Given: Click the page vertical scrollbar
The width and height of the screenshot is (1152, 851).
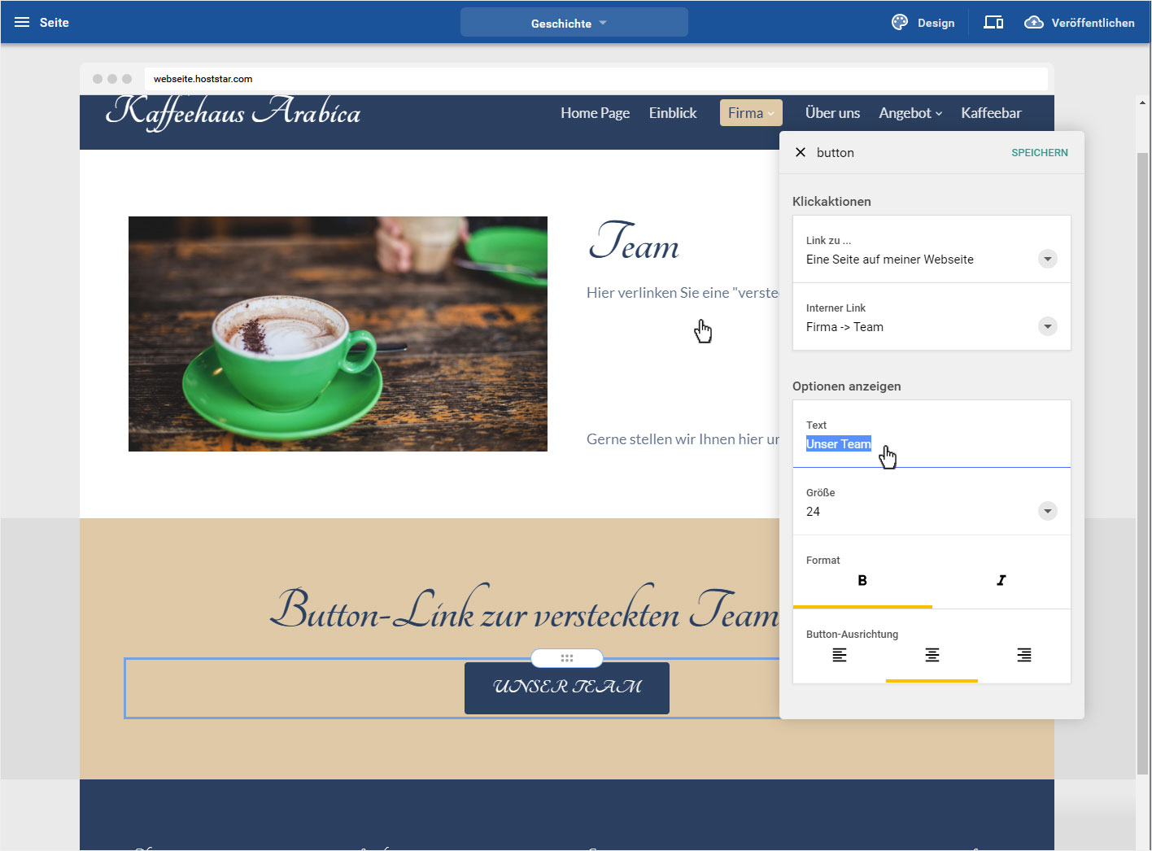Looking at the screenshot, I should 1142,464.
